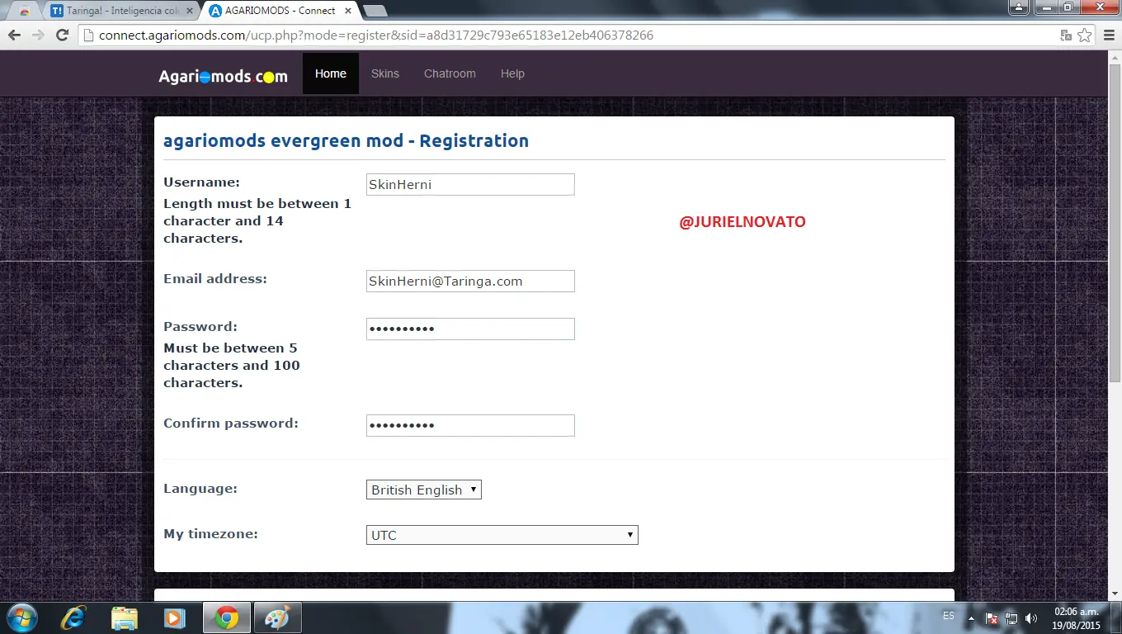This screenshot has width=1122, height=634.
Task: Open the Home nav item
Action: (x=331, y=73)
